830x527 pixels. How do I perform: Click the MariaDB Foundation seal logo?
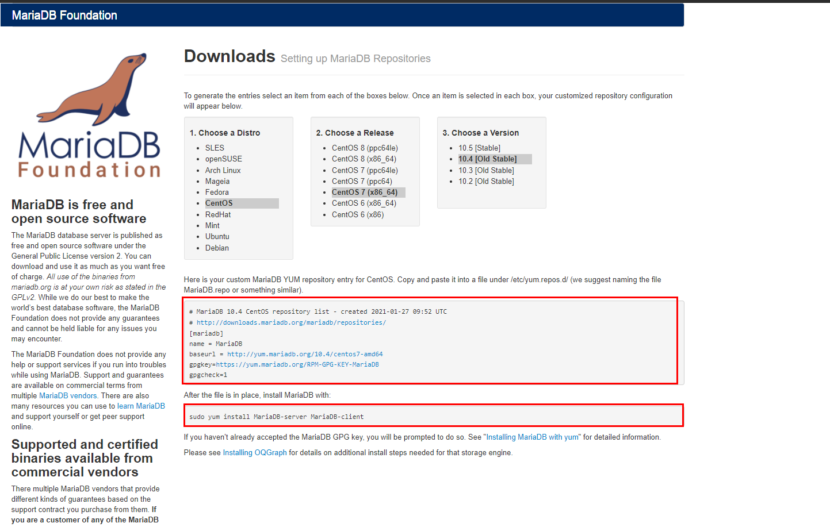[89, 115]
